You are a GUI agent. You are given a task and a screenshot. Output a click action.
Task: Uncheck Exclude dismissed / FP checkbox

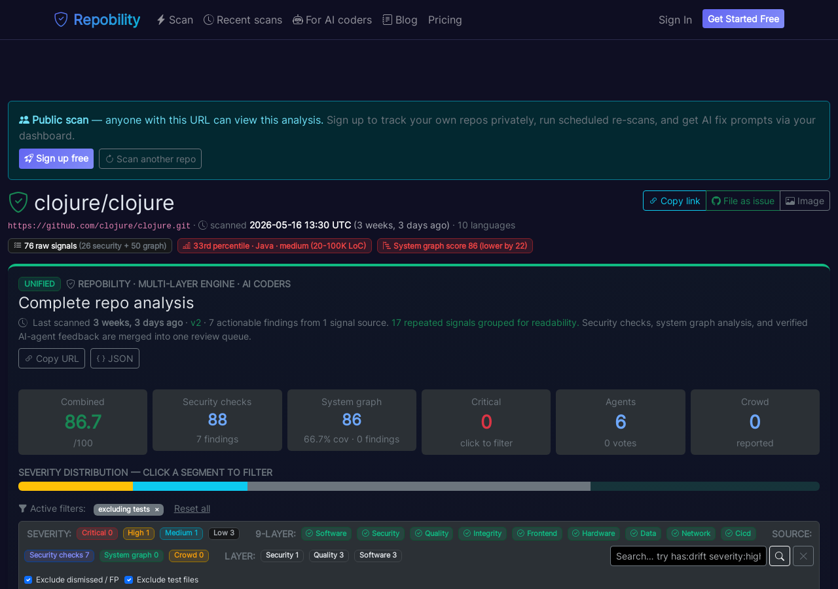click(28, 580)
